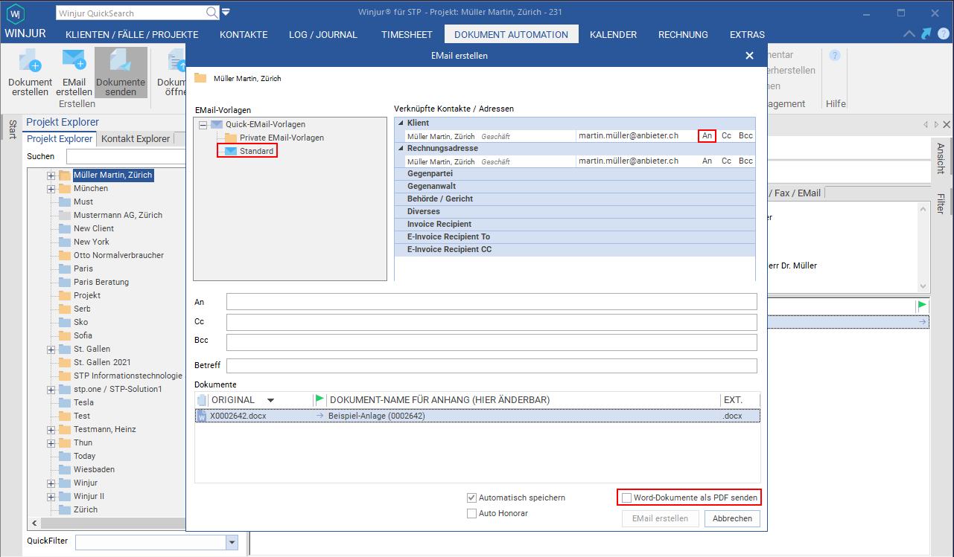This screenshot has width=954, height=557.
Task: Click the X0002642.docx Word file icon
Action: point(203,416)
